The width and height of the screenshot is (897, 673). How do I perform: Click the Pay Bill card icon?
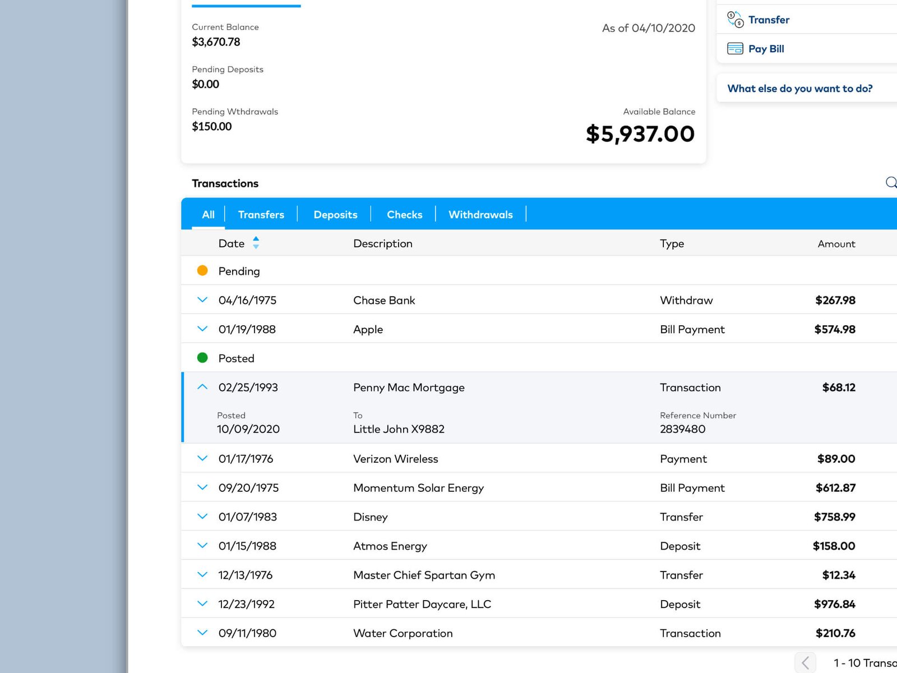click(735, 49)
